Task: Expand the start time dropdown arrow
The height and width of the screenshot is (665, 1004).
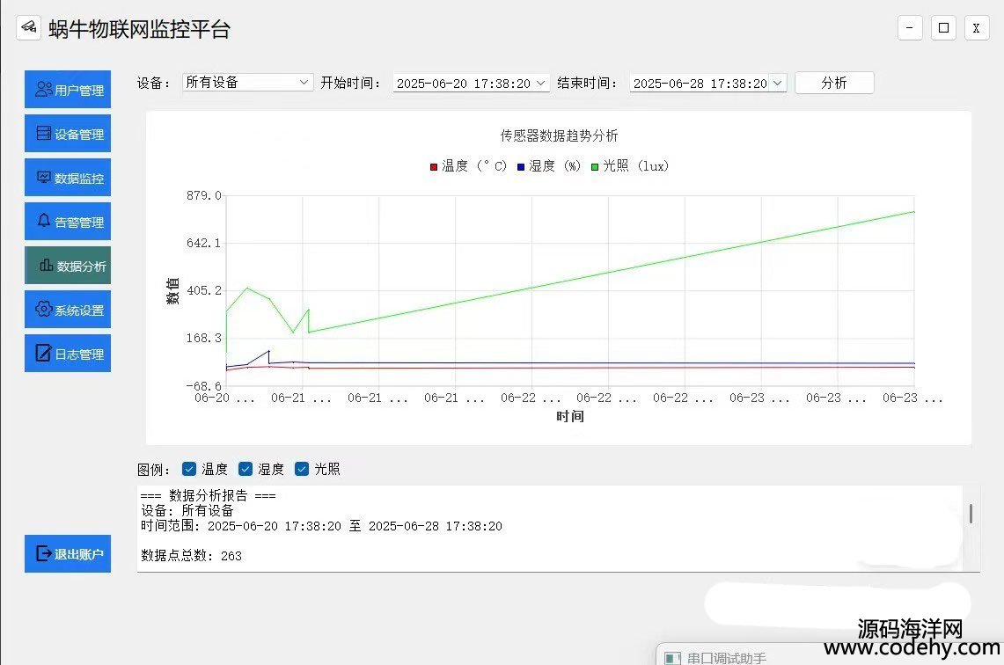Action: point(540,83)
